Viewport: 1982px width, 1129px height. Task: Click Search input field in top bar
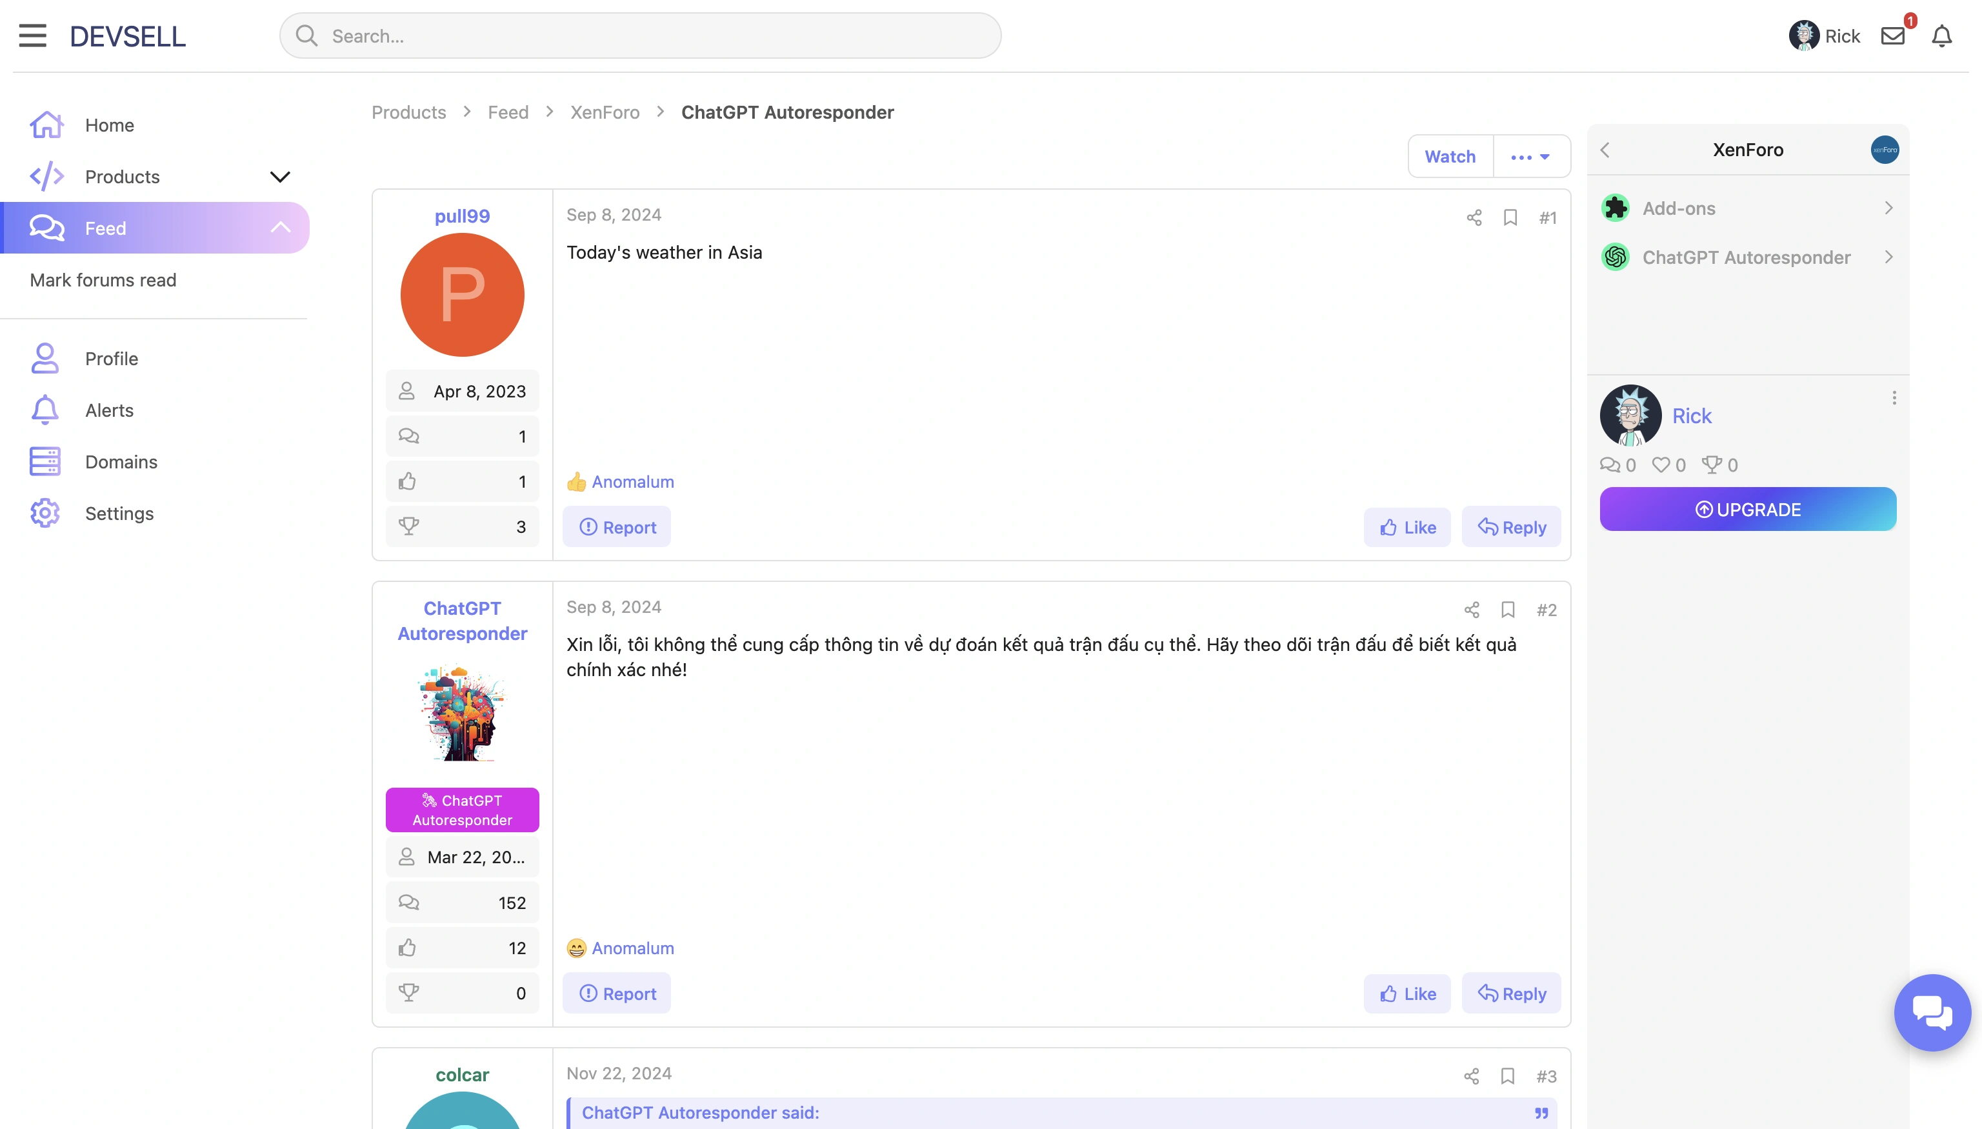(x=640, y=37)
